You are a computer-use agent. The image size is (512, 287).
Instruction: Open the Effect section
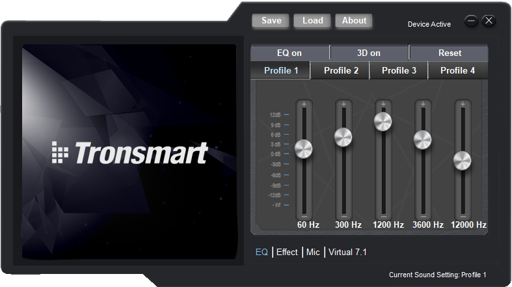[x=287, y=252]
